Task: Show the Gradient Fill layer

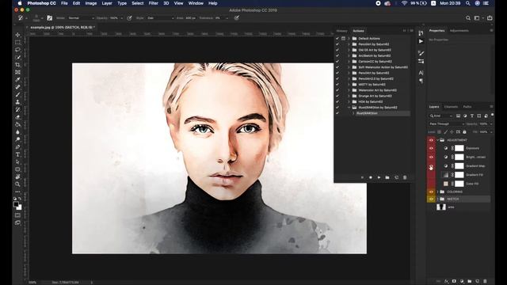Action: pyautogui.click(x=431, y=175)
